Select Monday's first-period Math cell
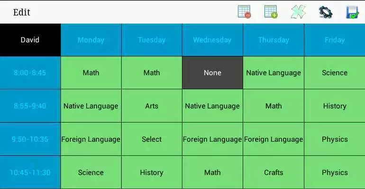Viewport: 365px width, 189px height. pos(91,73)
